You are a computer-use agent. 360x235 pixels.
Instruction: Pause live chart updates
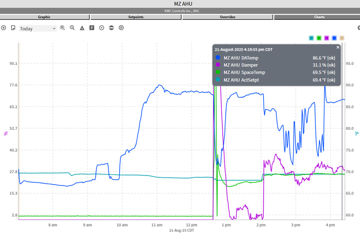pos(121,28)
